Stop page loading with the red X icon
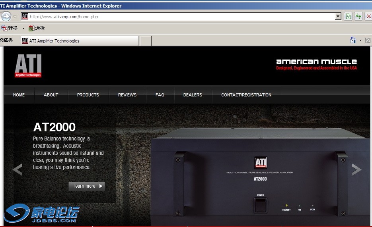Image resolution: width=372 pixels, height=227 pixels. [x=368, y=16]
